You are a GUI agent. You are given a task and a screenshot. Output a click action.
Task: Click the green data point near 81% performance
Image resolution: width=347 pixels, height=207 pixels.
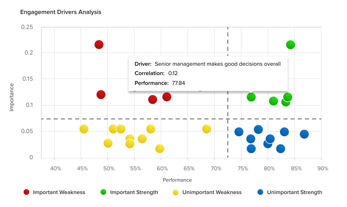click(x=273, y=101)
